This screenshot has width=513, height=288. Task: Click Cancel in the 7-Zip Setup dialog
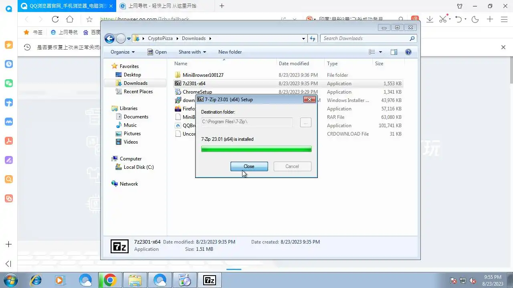coord(292,166)
